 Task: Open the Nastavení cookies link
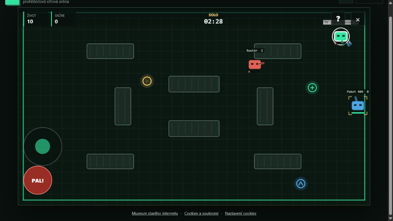241,213
